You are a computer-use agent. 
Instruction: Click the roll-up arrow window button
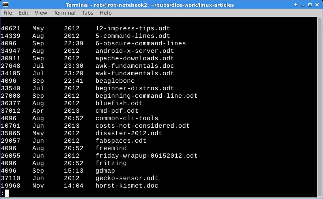296,4
